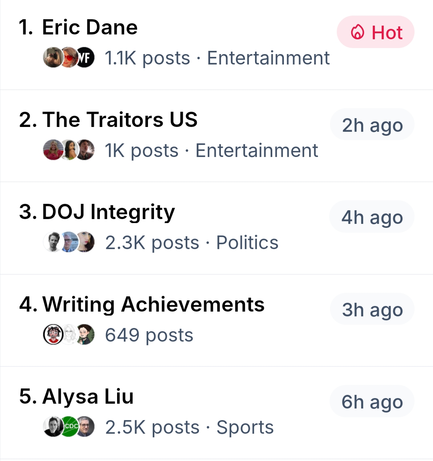Click the first avatar under DOJ Integrity
This screenshot has height=461, width=433.
point(53,242)
